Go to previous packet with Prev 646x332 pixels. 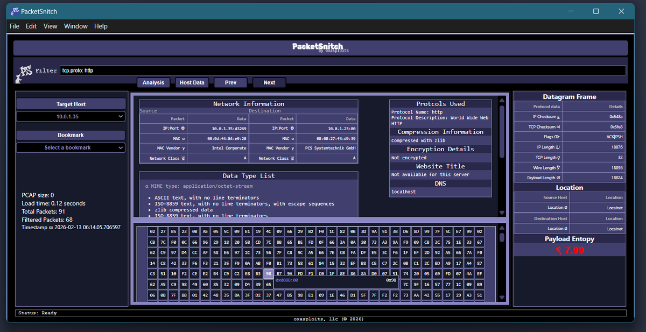230,82
